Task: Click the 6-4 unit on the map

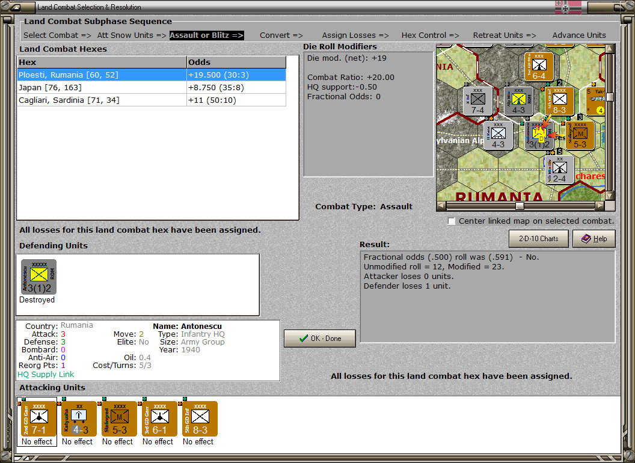Action: pos(539,67)
